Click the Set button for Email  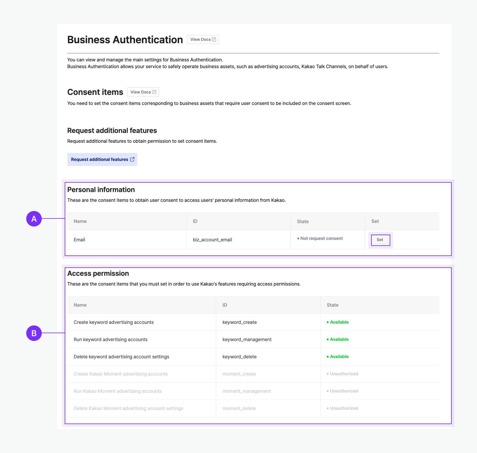[380, 240]
